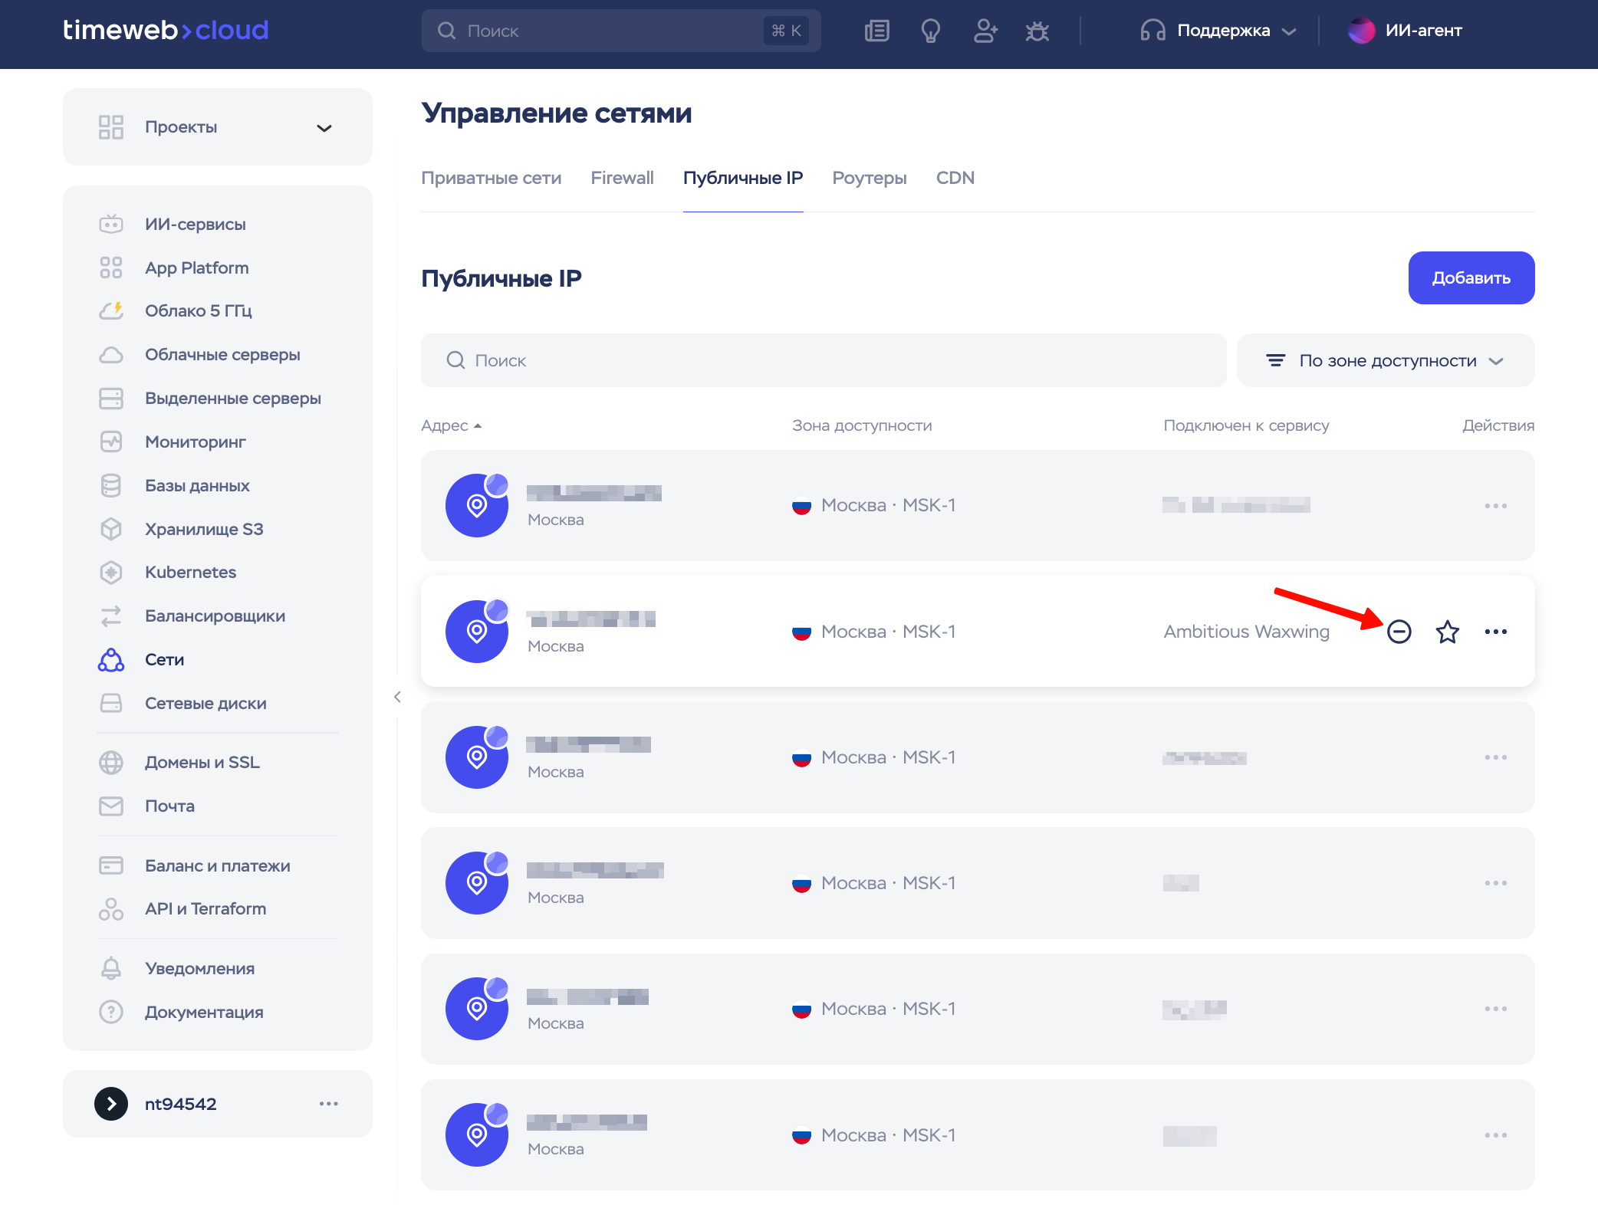Click the Добавить button
Viewport: 1598px width, 1205px height.
tap(1471, 277)
